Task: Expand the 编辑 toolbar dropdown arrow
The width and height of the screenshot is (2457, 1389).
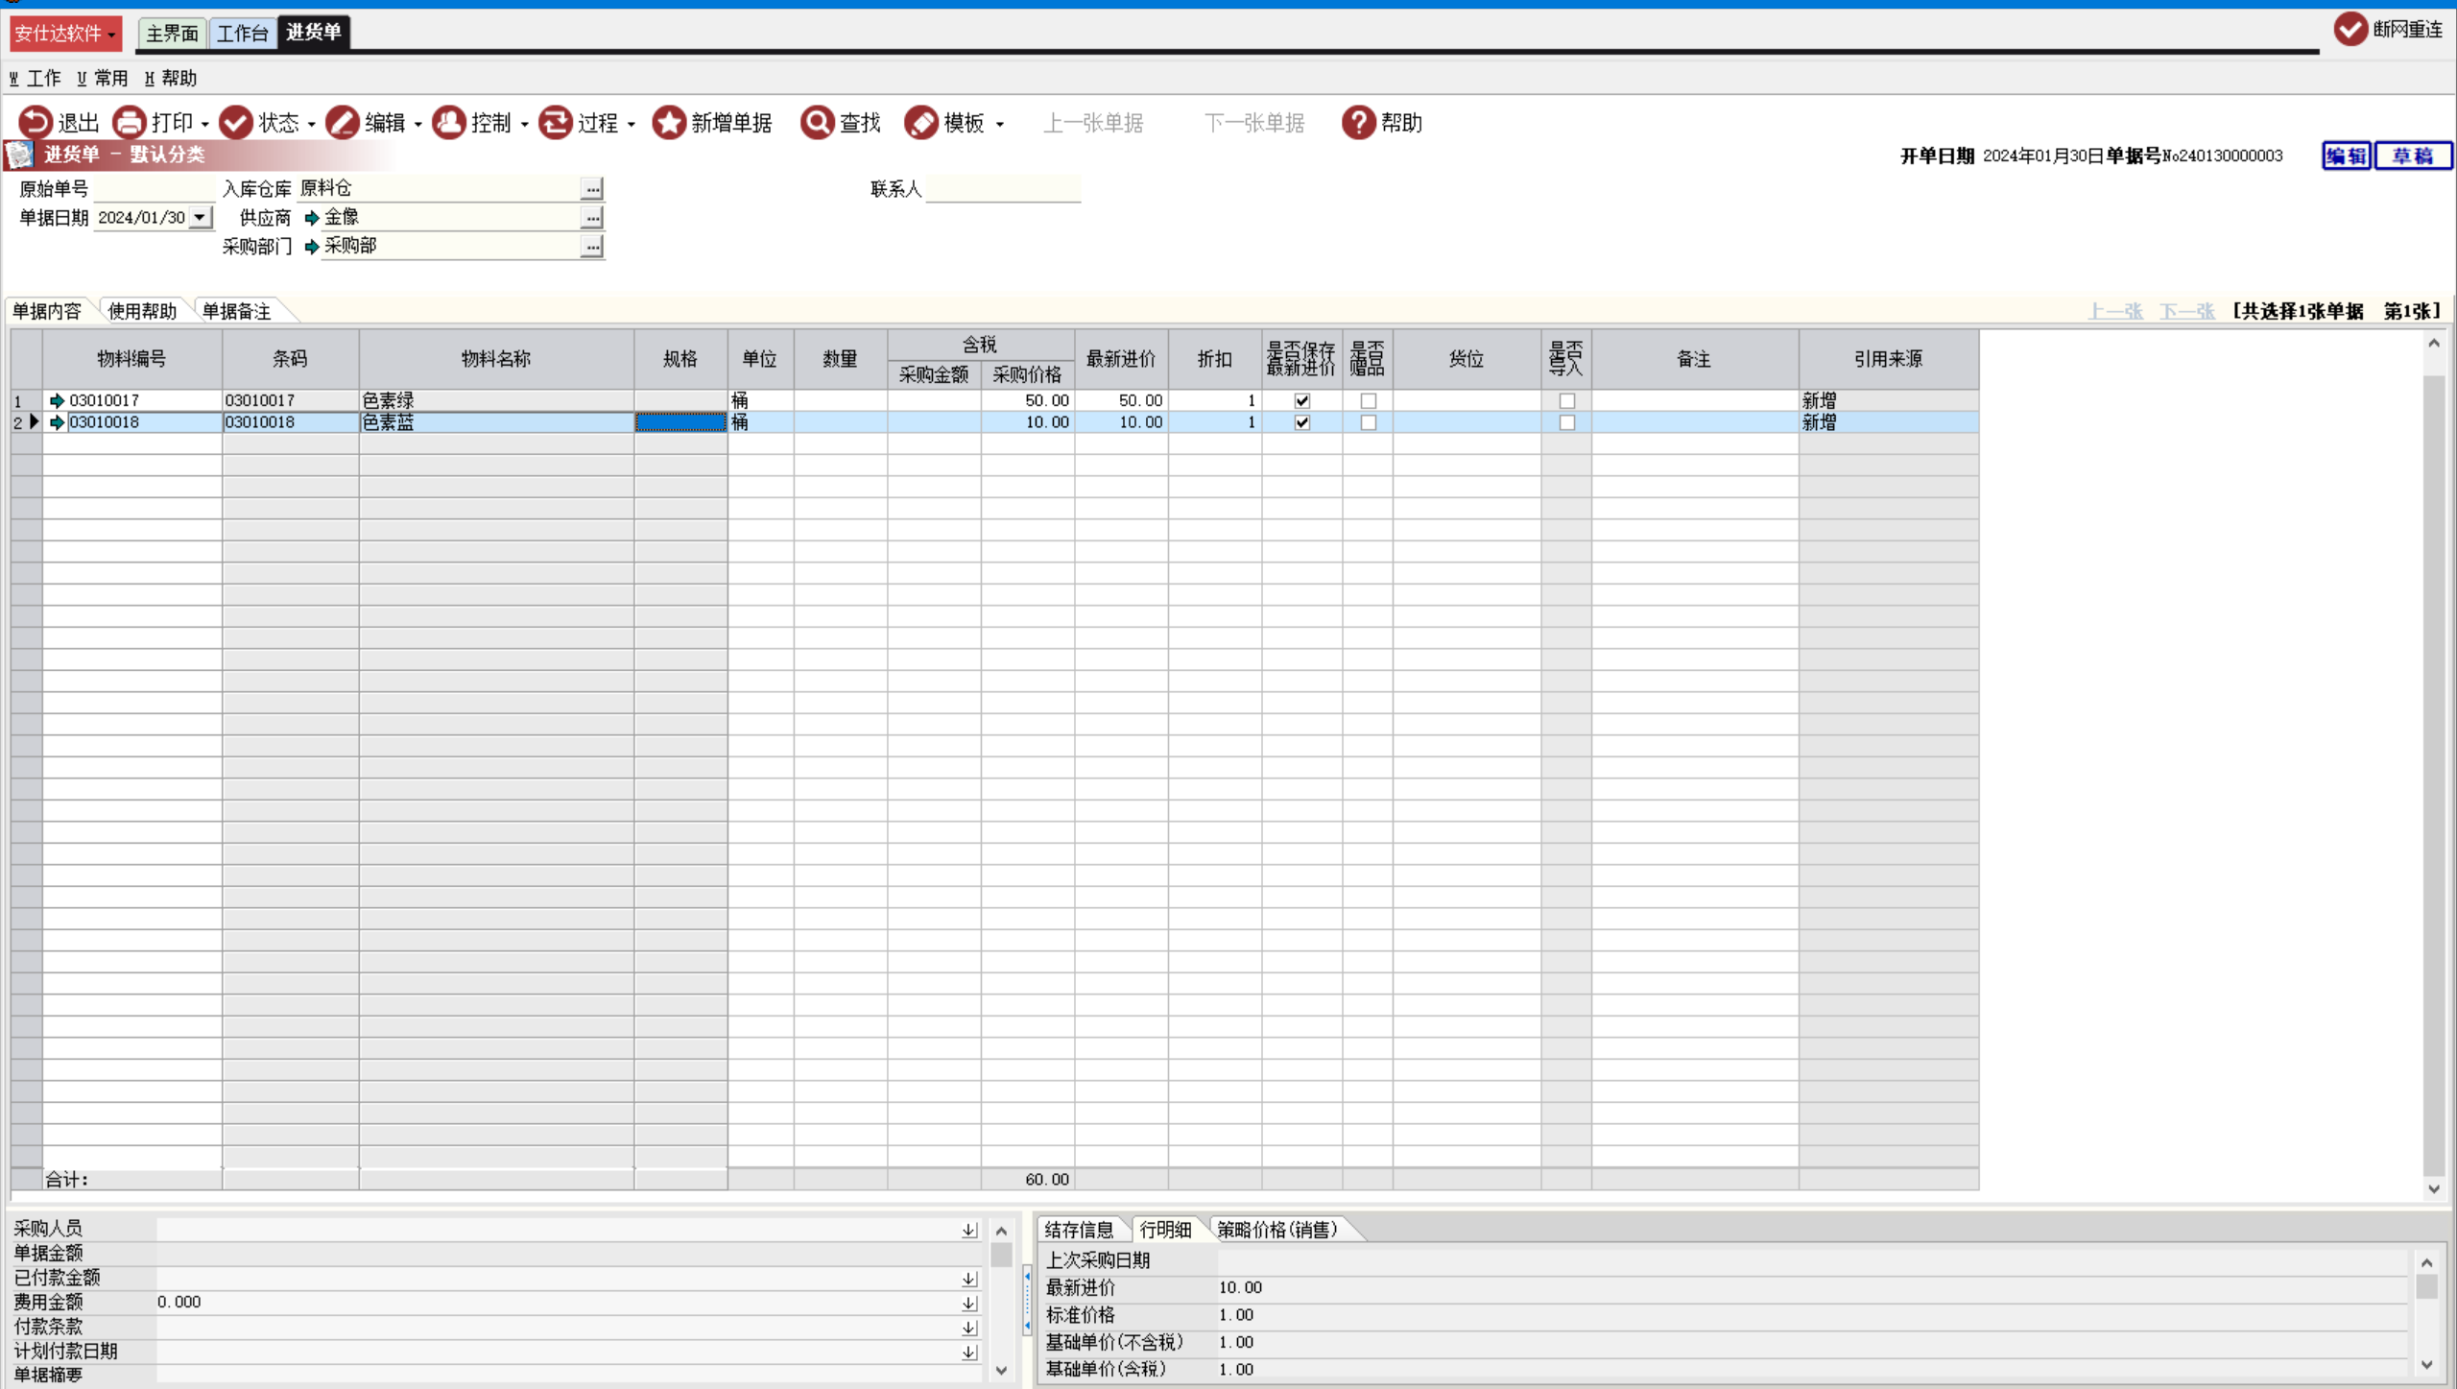Action: coord(418,125)
